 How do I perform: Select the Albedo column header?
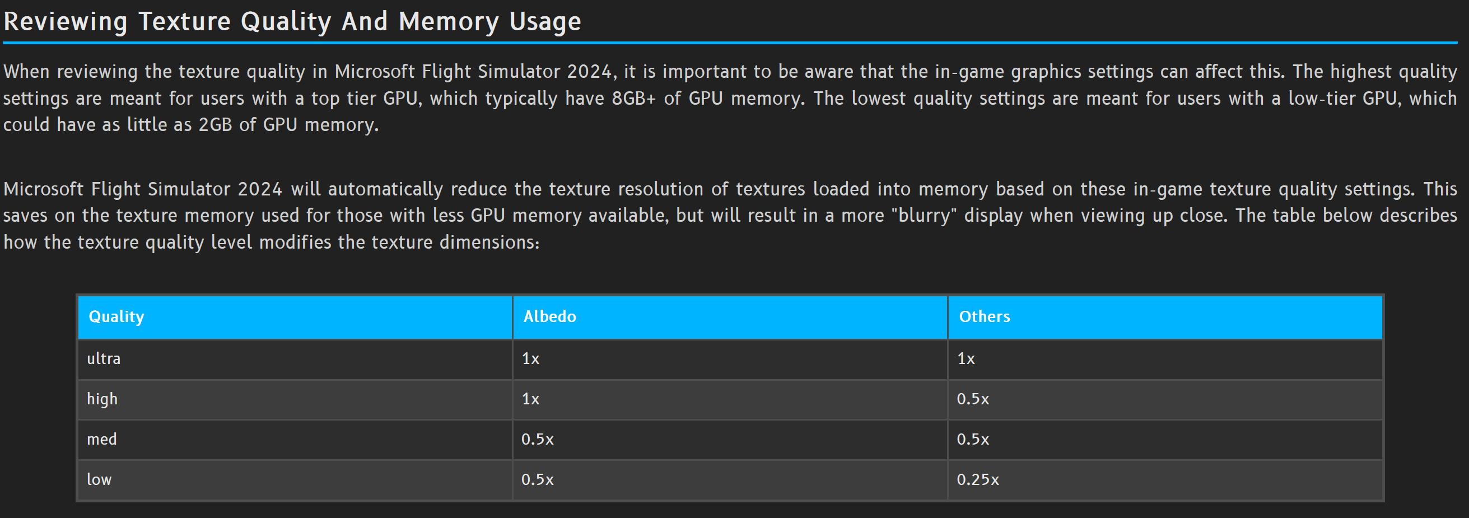549,316
